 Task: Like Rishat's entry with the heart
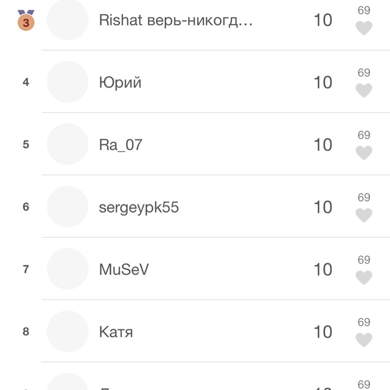[x=364, y=28]
